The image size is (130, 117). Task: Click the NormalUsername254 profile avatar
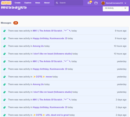pos(103,3)
